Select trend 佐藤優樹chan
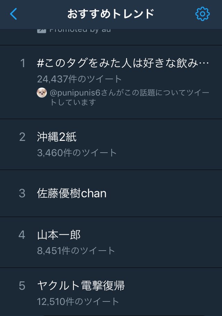The height and width of the screenshot is (316, 222). 72,193
